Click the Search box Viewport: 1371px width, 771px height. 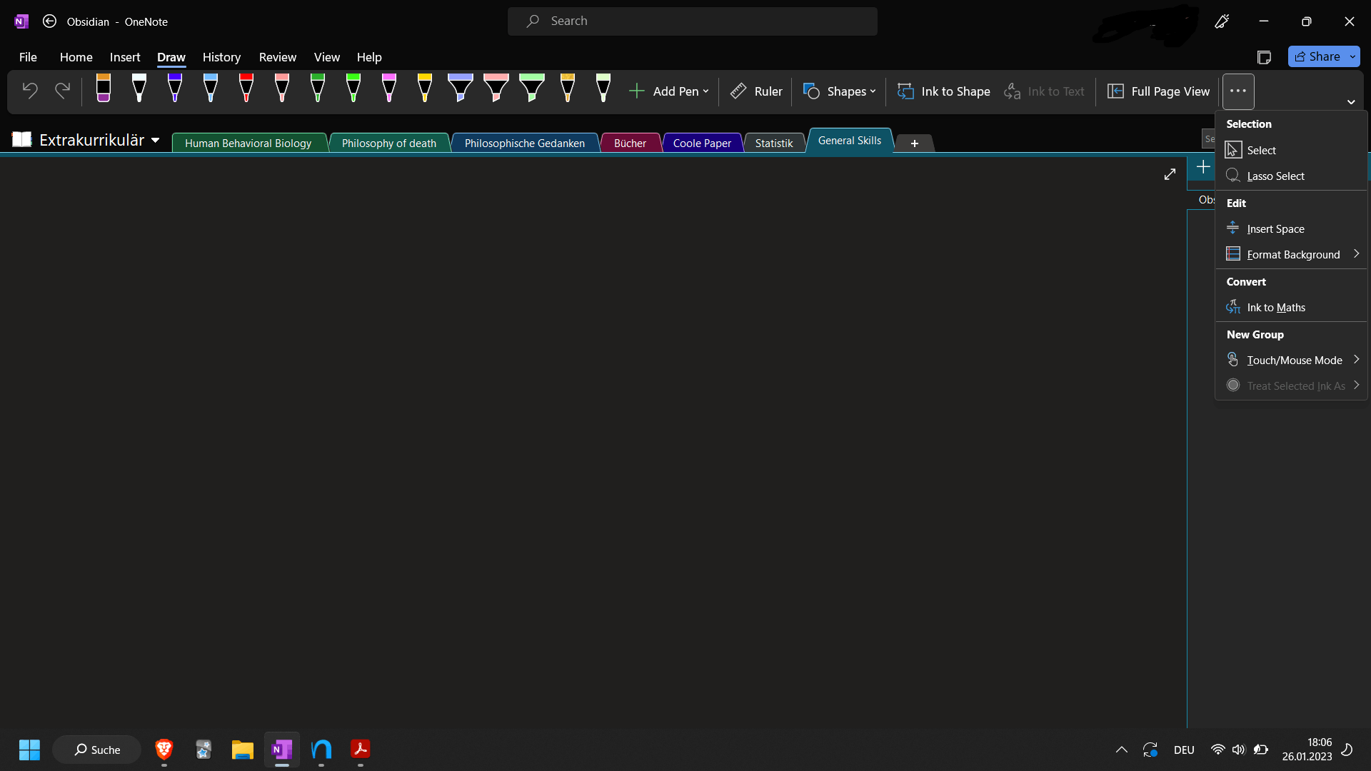click(692, 21)
